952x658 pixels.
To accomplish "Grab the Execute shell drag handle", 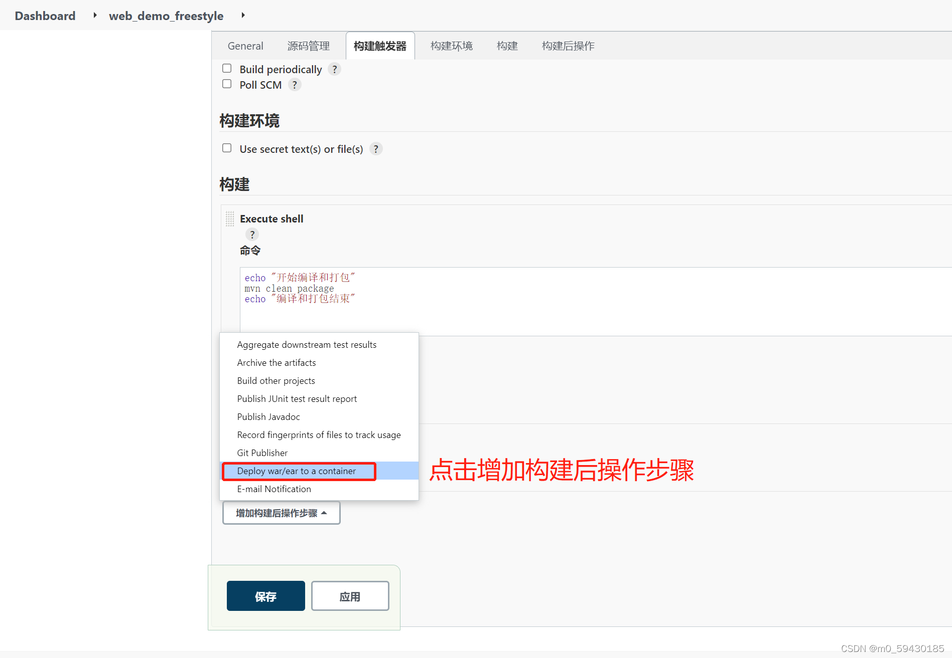I will (x=230, y=218).
